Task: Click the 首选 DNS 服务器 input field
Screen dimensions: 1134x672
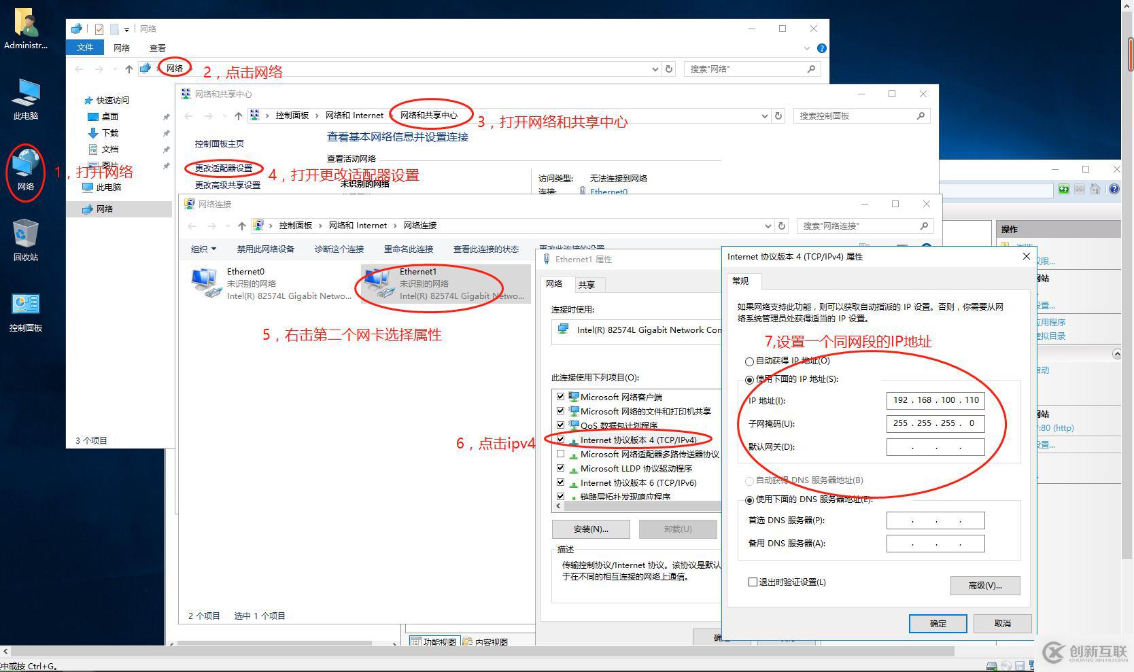Action: [935, 520]
